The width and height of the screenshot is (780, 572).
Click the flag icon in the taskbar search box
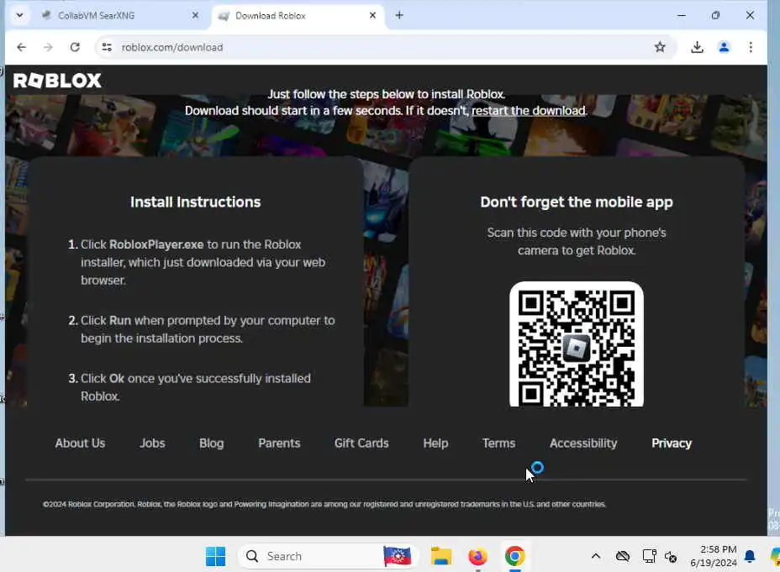pos(397,556)
